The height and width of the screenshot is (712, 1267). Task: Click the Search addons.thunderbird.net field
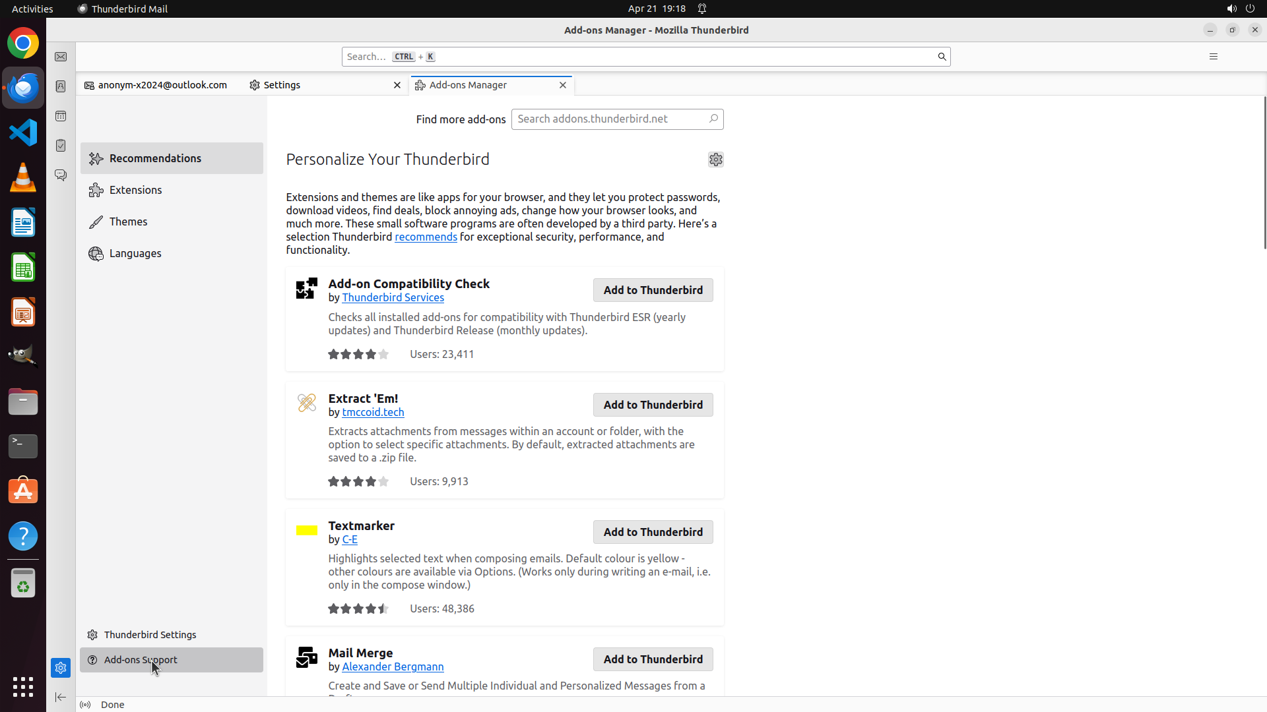pos(608,119)
